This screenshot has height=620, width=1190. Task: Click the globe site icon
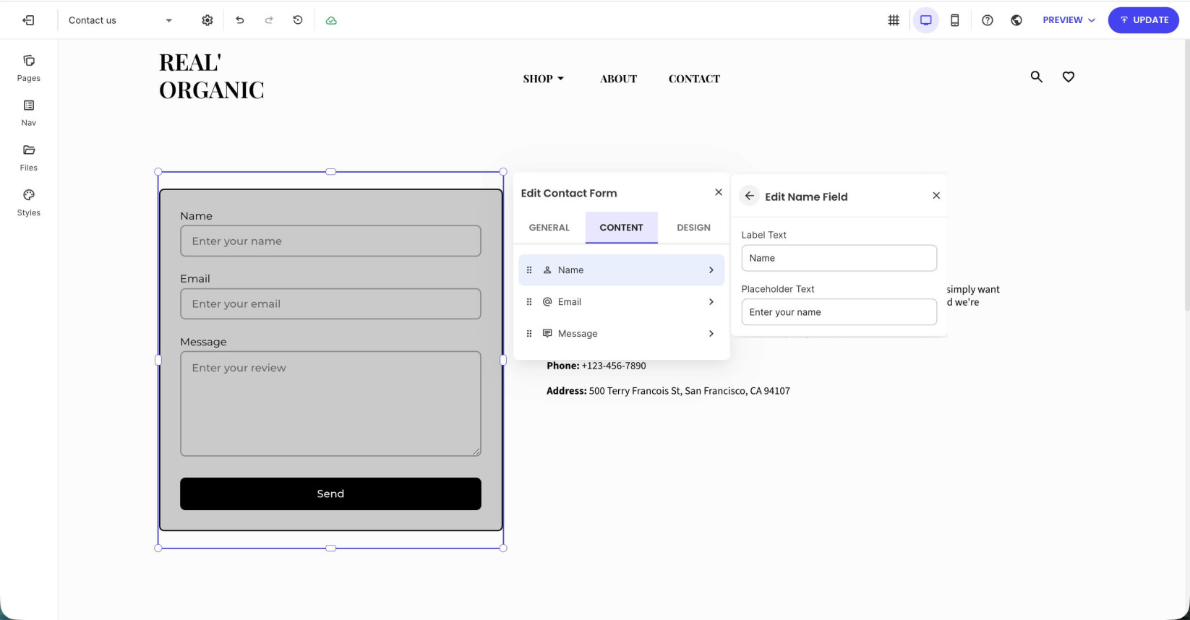pyautogui.click(x=1016, y=20)
